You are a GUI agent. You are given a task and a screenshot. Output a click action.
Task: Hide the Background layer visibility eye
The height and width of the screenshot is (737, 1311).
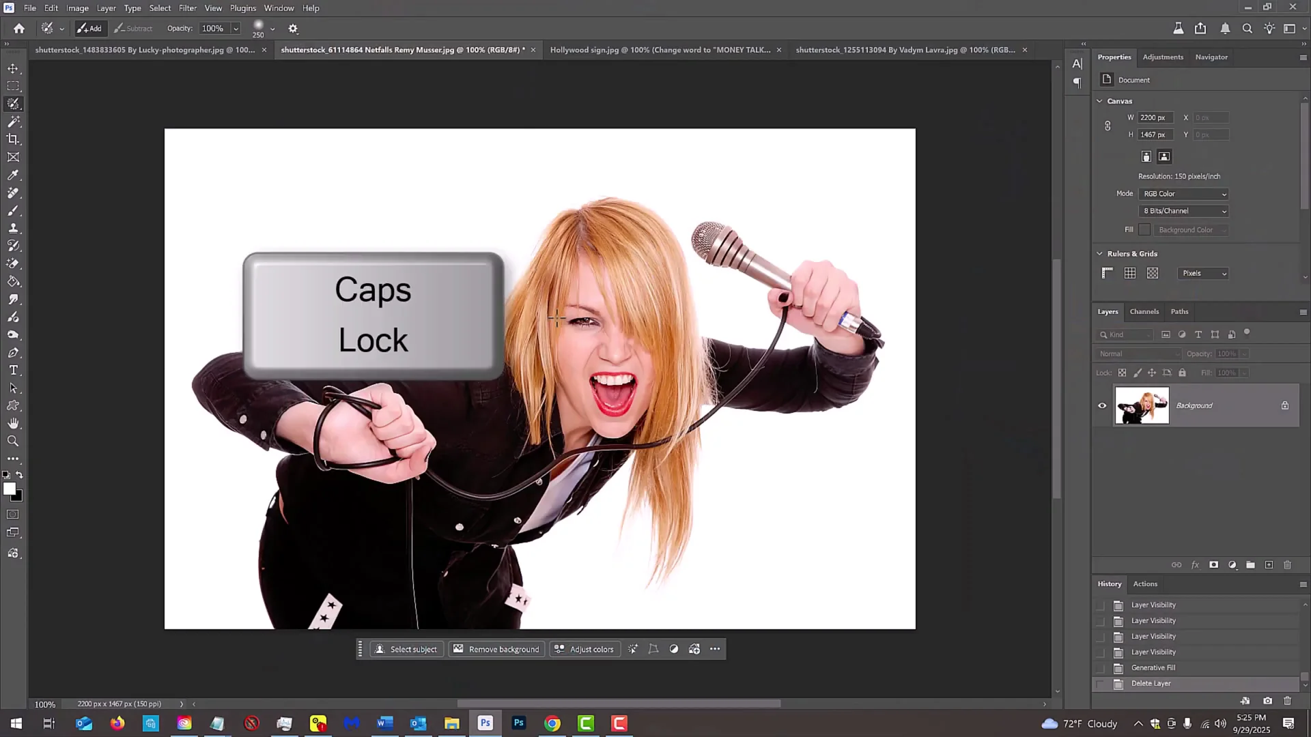(x=1102, y=405)
